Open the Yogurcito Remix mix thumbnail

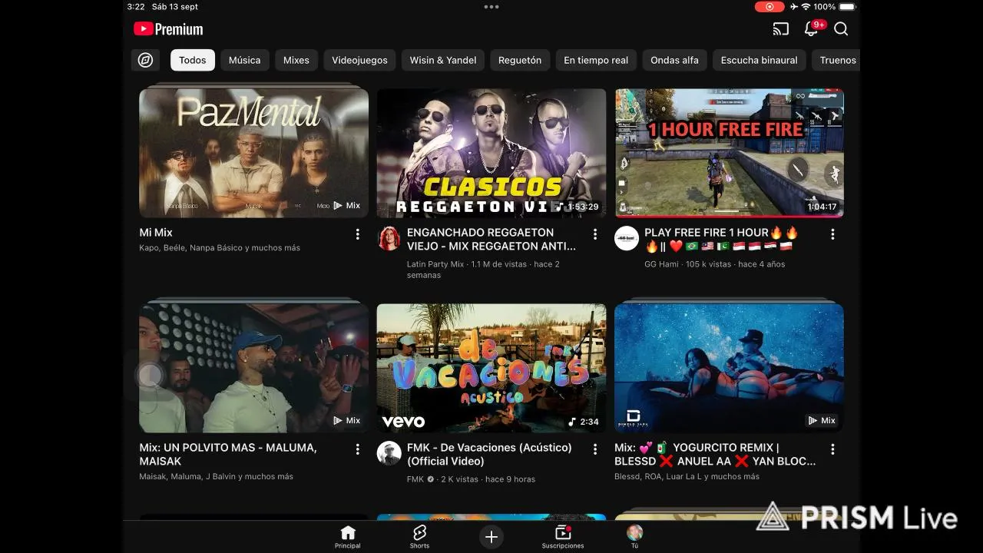click(729, 367)
